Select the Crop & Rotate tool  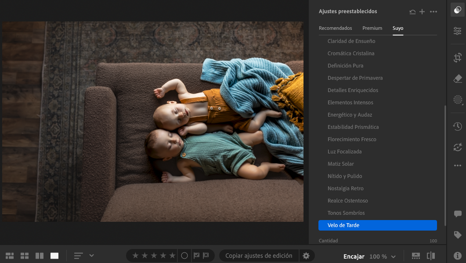coord(457,57)
